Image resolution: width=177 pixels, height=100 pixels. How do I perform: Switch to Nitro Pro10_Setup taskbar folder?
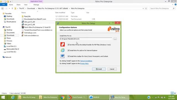click(27, 97)
